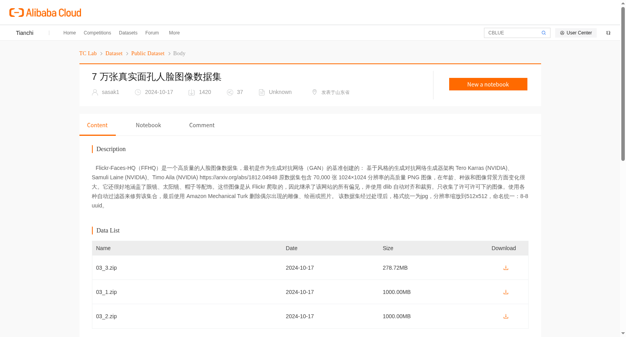Click the 03_2.zip file name
626x337 pixels.
point(106,316)
